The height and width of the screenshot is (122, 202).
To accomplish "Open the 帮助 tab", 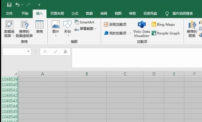I will [x=132, y=14].
